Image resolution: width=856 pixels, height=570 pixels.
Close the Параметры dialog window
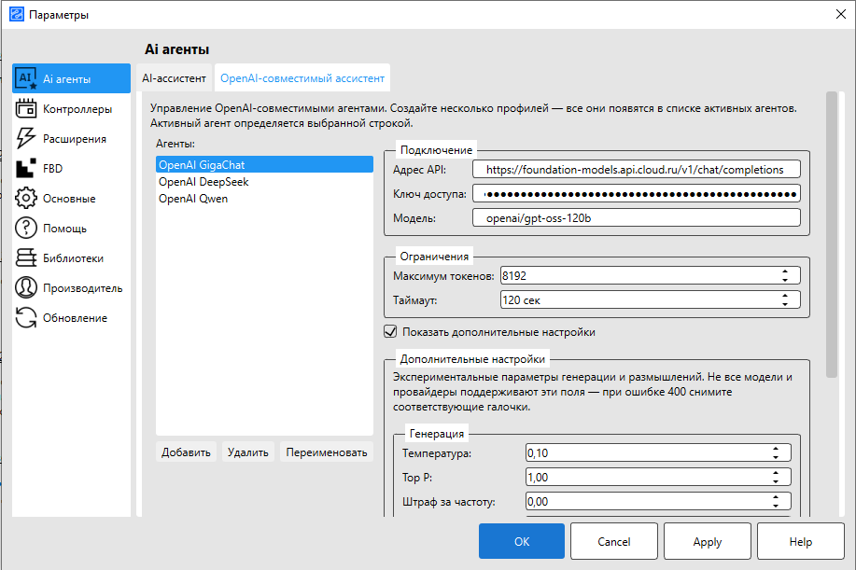(x=841, y=14)
